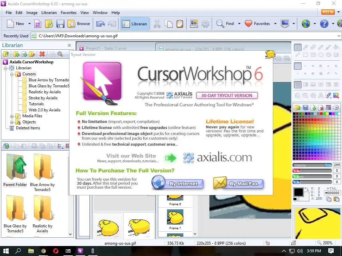Click the palette add color icon
Screen dimensions: 342x256
coord(313,107)
